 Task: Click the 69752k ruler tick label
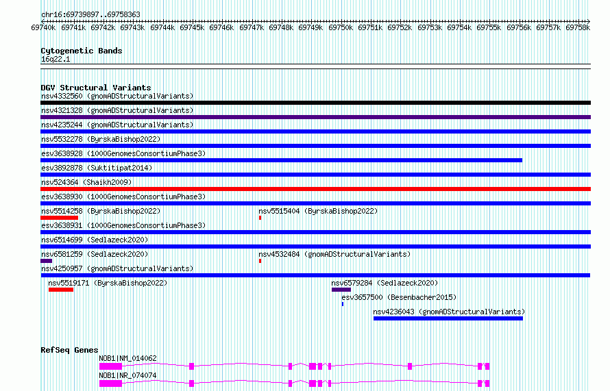(400, 28)
